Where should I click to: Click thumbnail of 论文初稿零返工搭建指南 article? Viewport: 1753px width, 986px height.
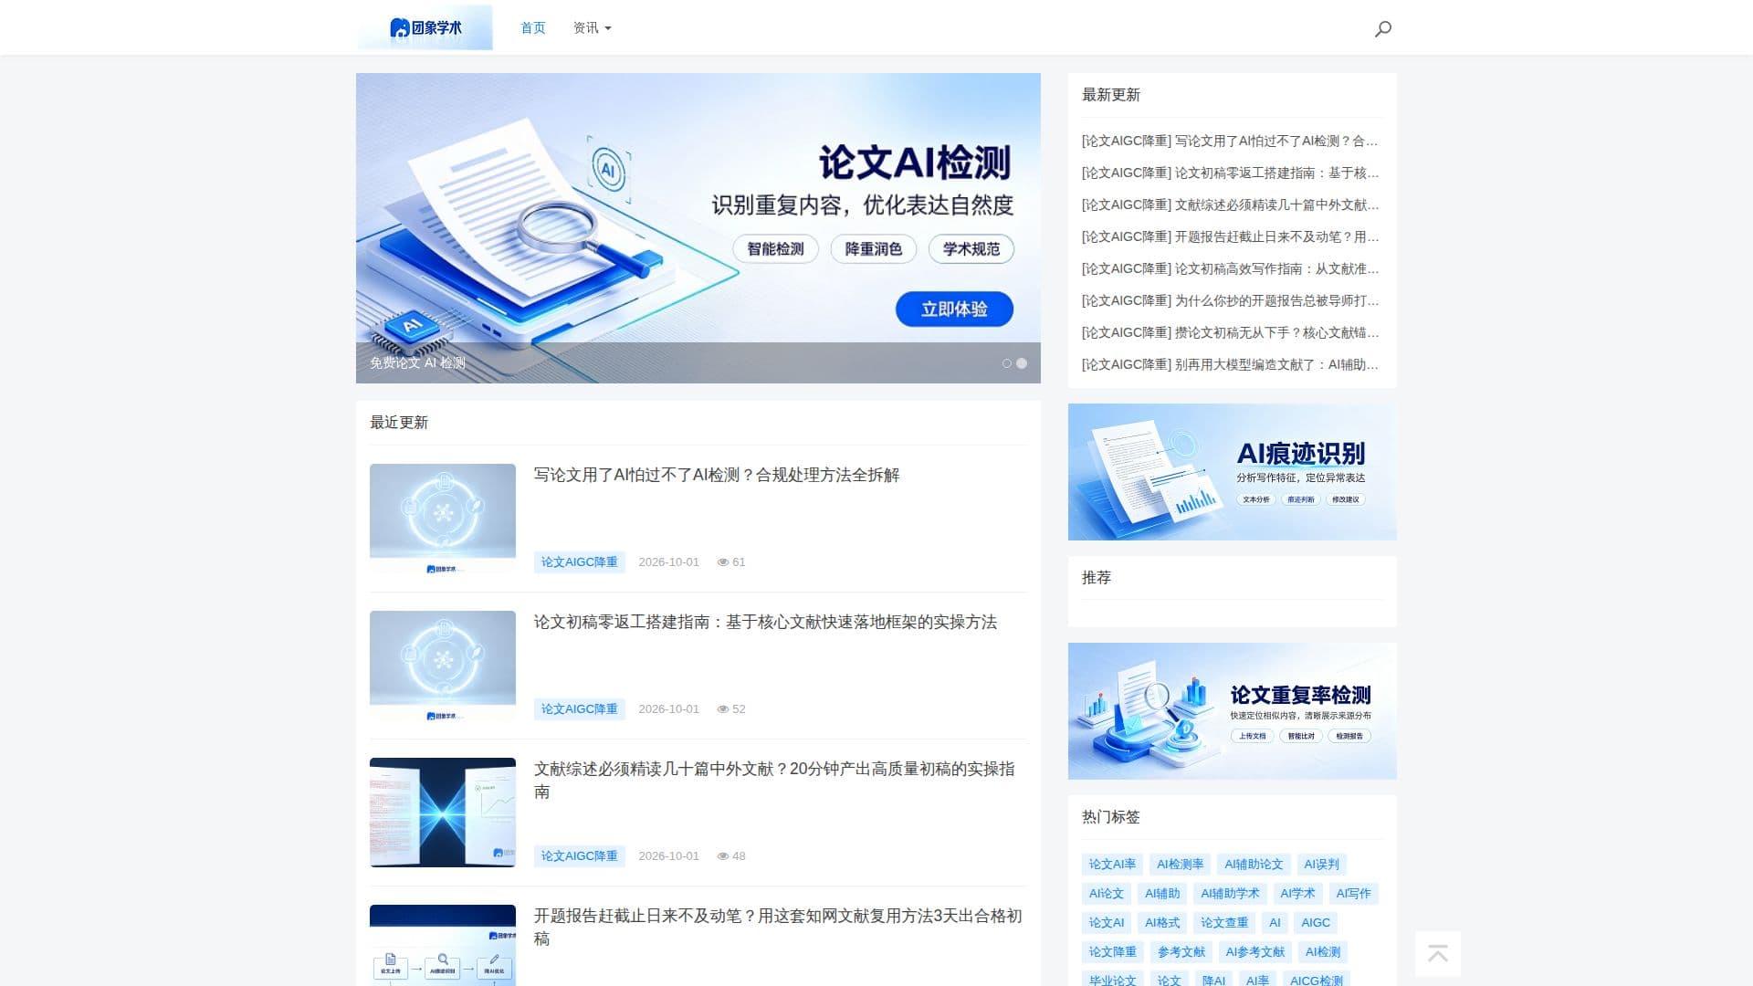(443, 666)
